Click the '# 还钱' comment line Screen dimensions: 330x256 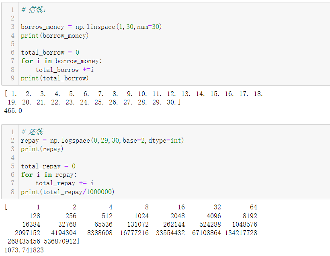33,132
